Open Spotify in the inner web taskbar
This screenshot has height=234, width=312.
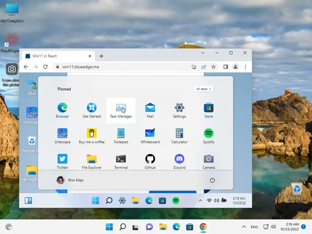pos(176,200)
